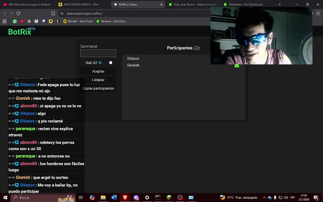The width and height of the screenshot is (323, 202).
Task: Click abism00's 'si apaga ya no se le ve' message
Action: pos(46,106)
